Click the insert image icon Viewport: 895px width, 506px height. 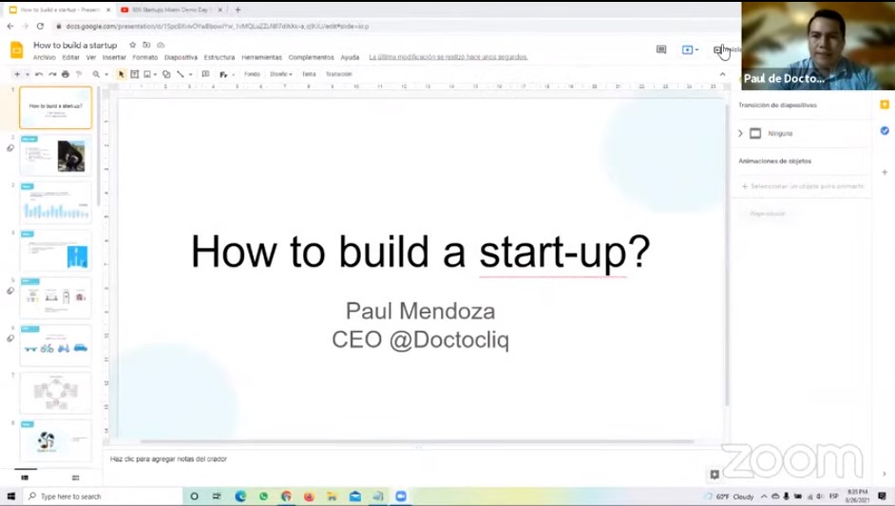147,74
